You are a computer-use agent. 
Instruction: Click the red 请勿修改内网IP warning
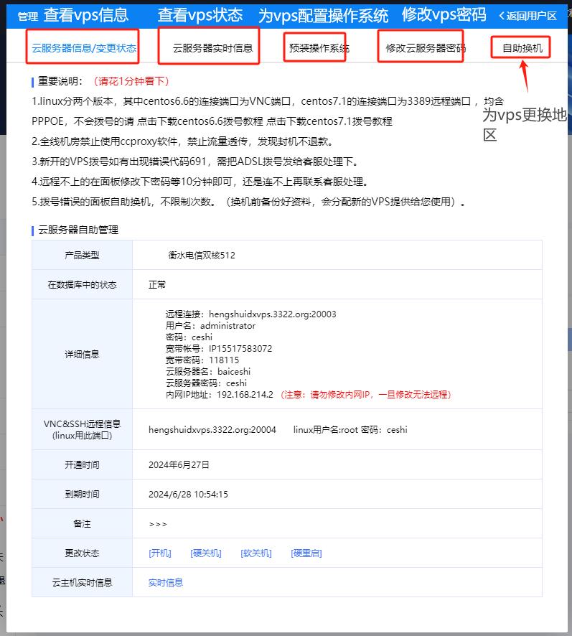[366, 395]
